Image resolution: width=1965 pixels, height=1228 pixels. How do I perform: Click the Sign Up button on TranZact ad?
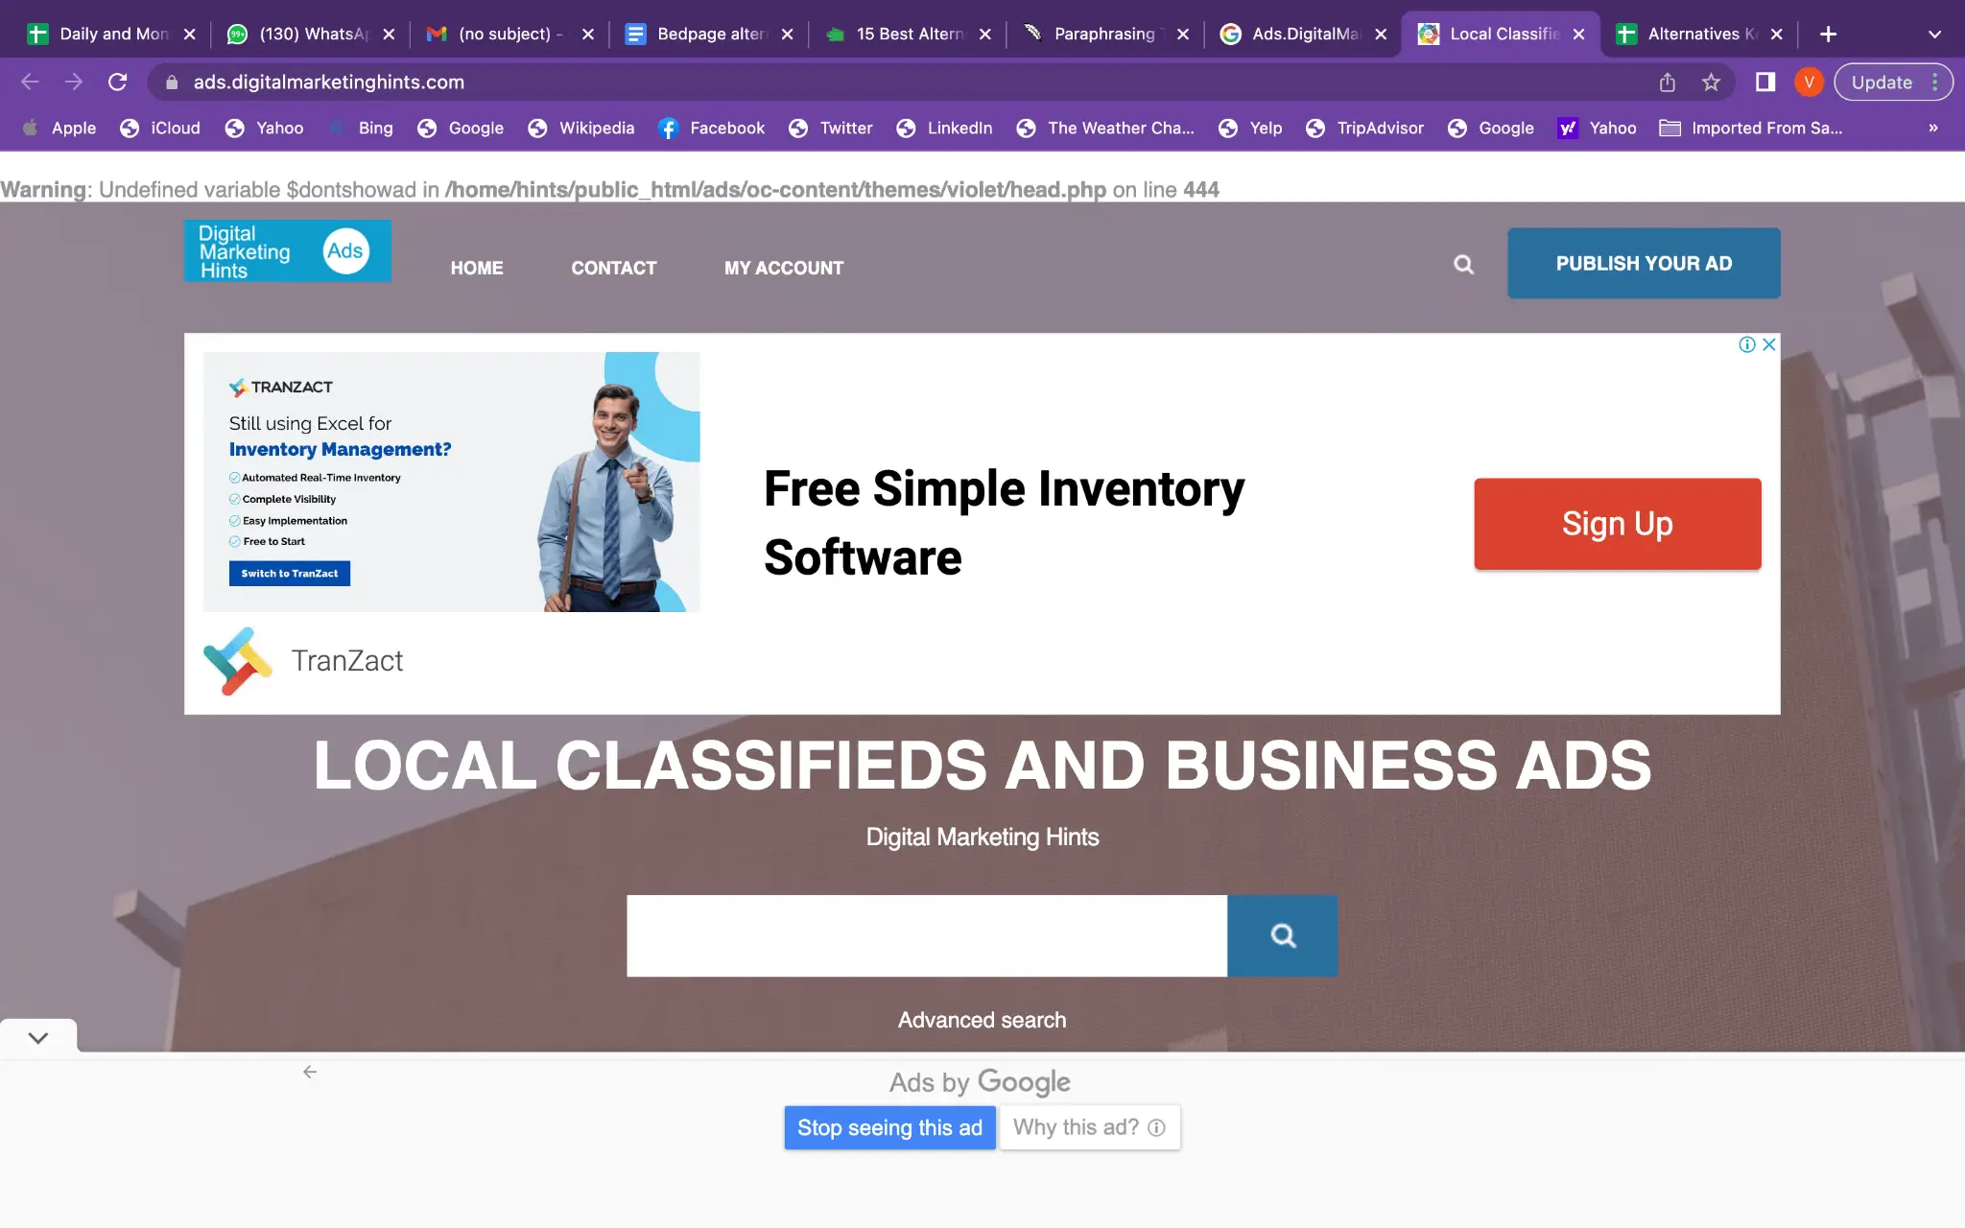click(1617, 522)
